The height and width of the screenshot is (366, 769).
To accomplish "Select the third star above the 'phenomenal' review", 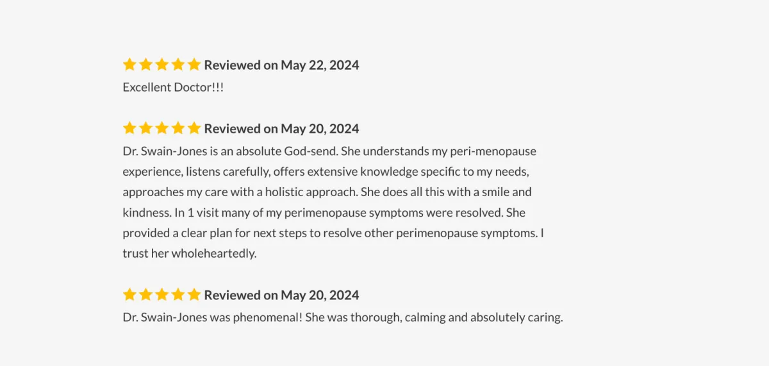I will click(x=161, y=294).
